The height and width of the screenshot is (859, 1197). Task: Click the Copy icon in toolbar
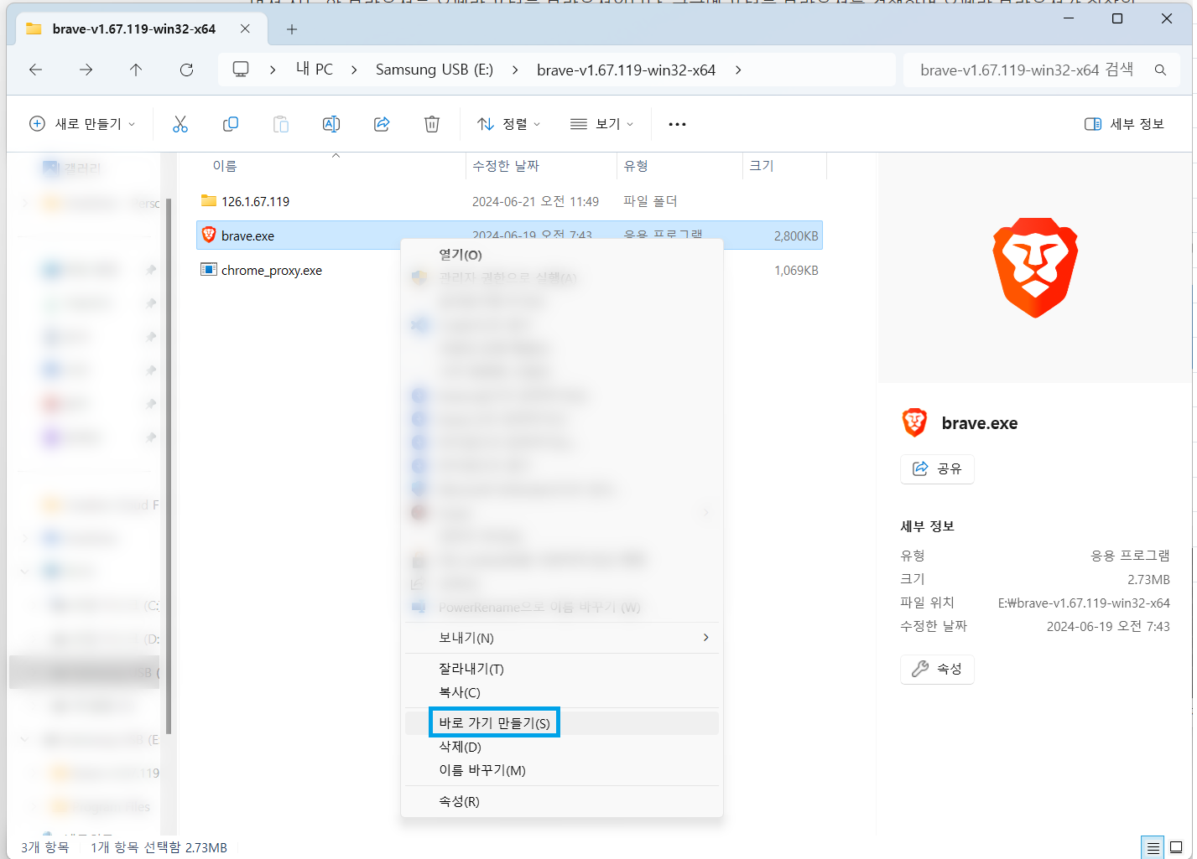point(231,124)
